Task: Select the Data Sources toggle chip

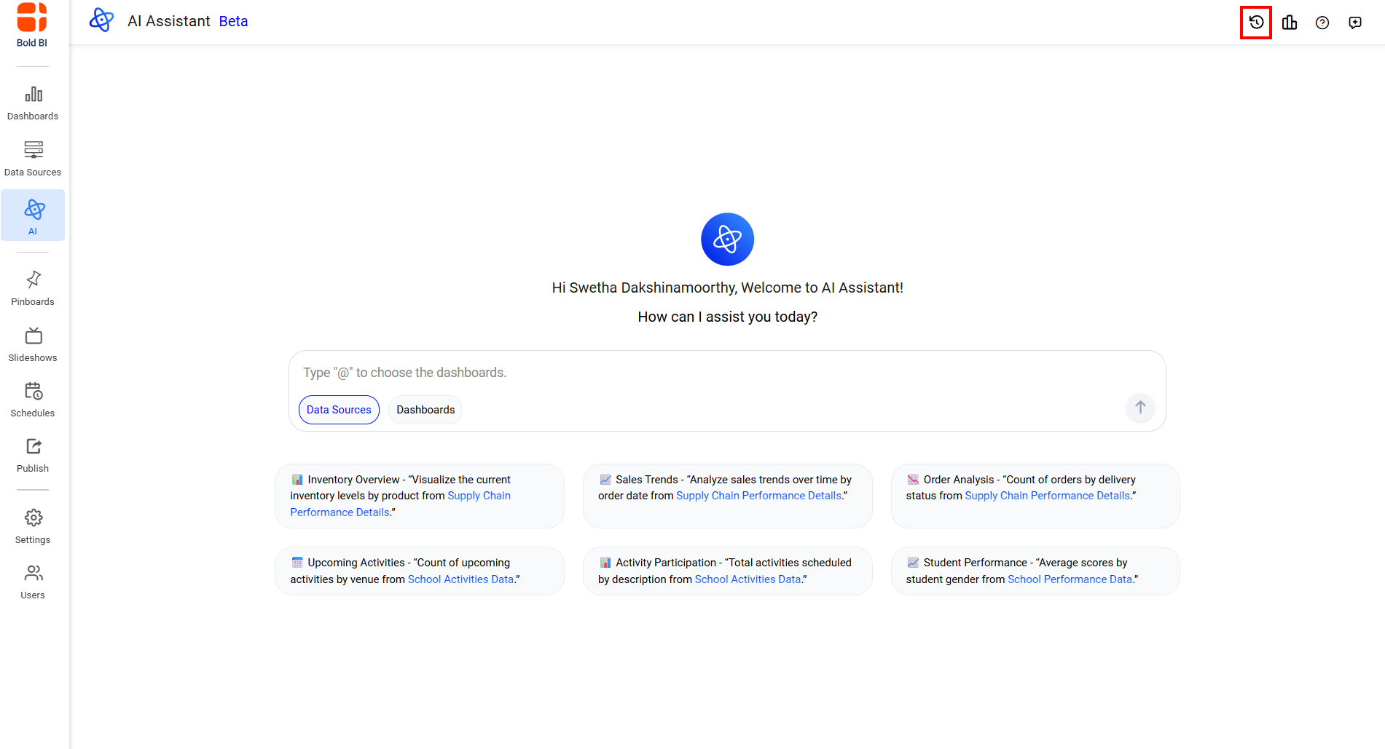Action: (x=339, y=410)
